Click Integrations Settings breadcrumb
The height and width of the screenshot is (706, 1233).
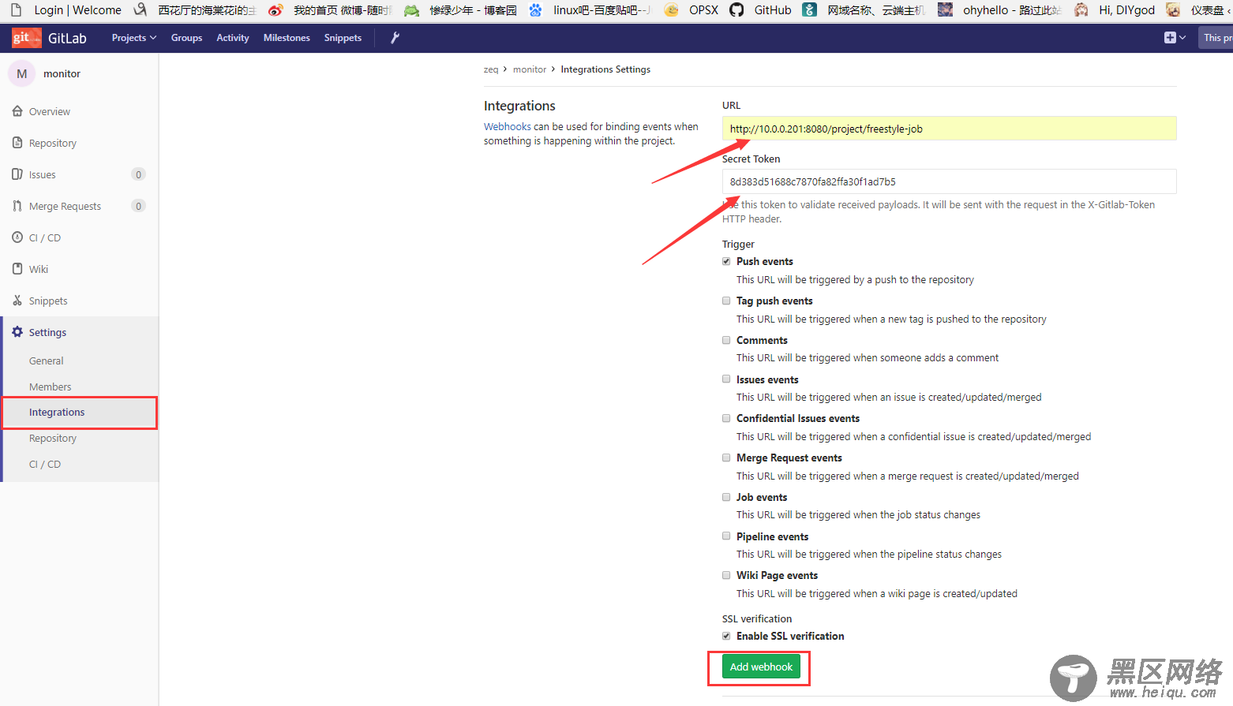click(605, 69)
